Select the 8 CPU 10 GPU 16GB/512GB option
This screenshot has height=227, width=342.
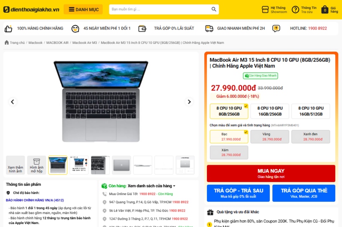pyautogui.click(x=311, y=111)
